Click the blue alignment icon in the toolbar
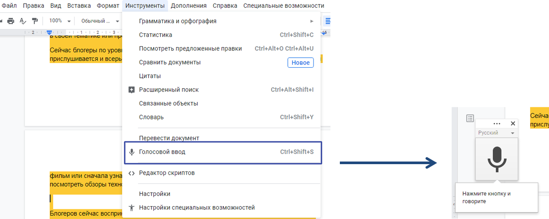 328,21
